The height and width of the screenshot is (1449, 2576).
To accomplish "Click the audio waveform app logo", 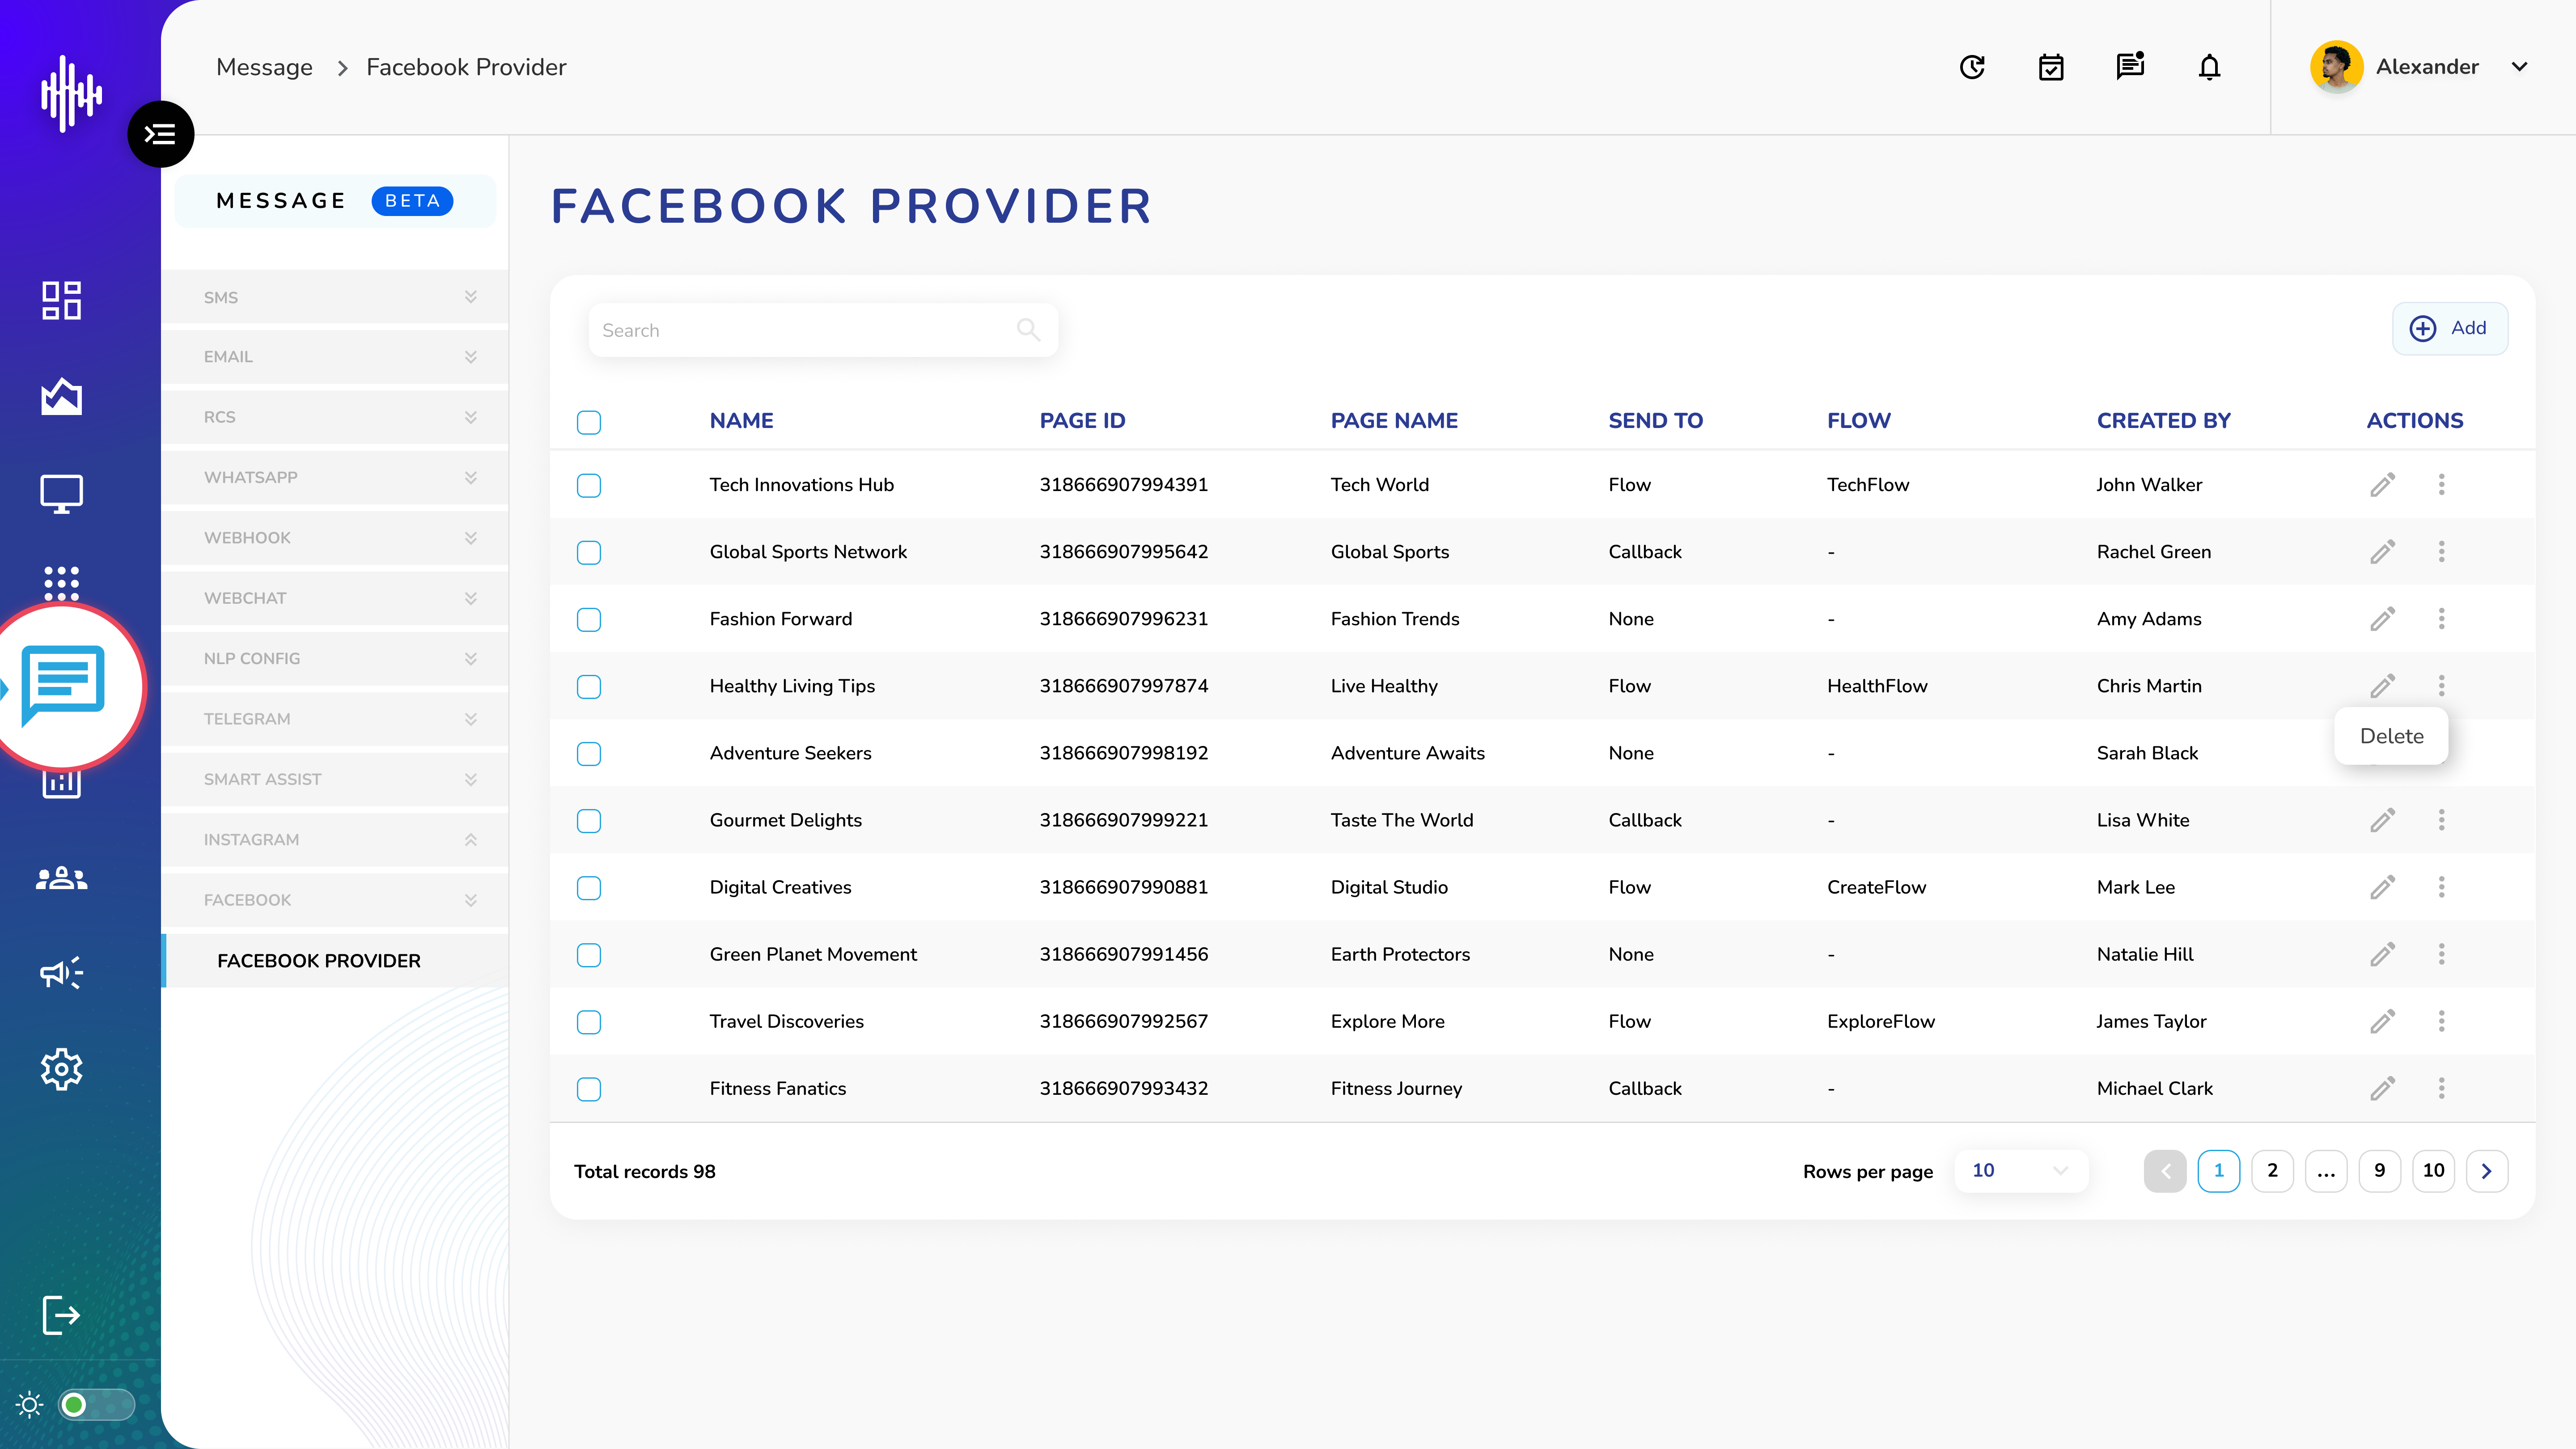I will coord(71,93).
